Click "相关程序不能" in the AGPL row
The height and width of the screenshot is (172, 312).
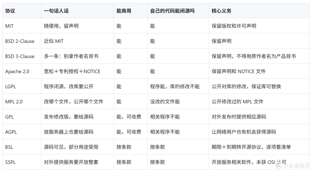point(165,132)
